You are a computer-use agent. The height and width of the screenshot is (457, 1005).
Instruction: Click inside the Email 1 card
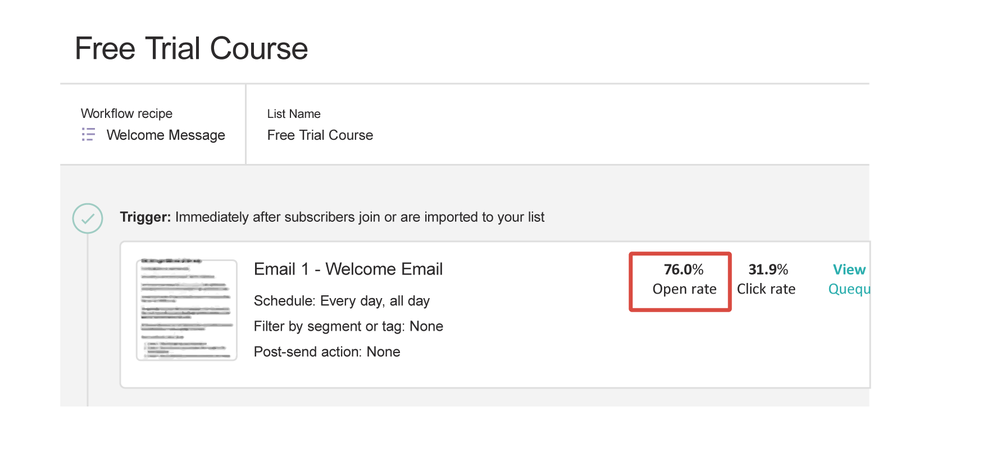494,313
